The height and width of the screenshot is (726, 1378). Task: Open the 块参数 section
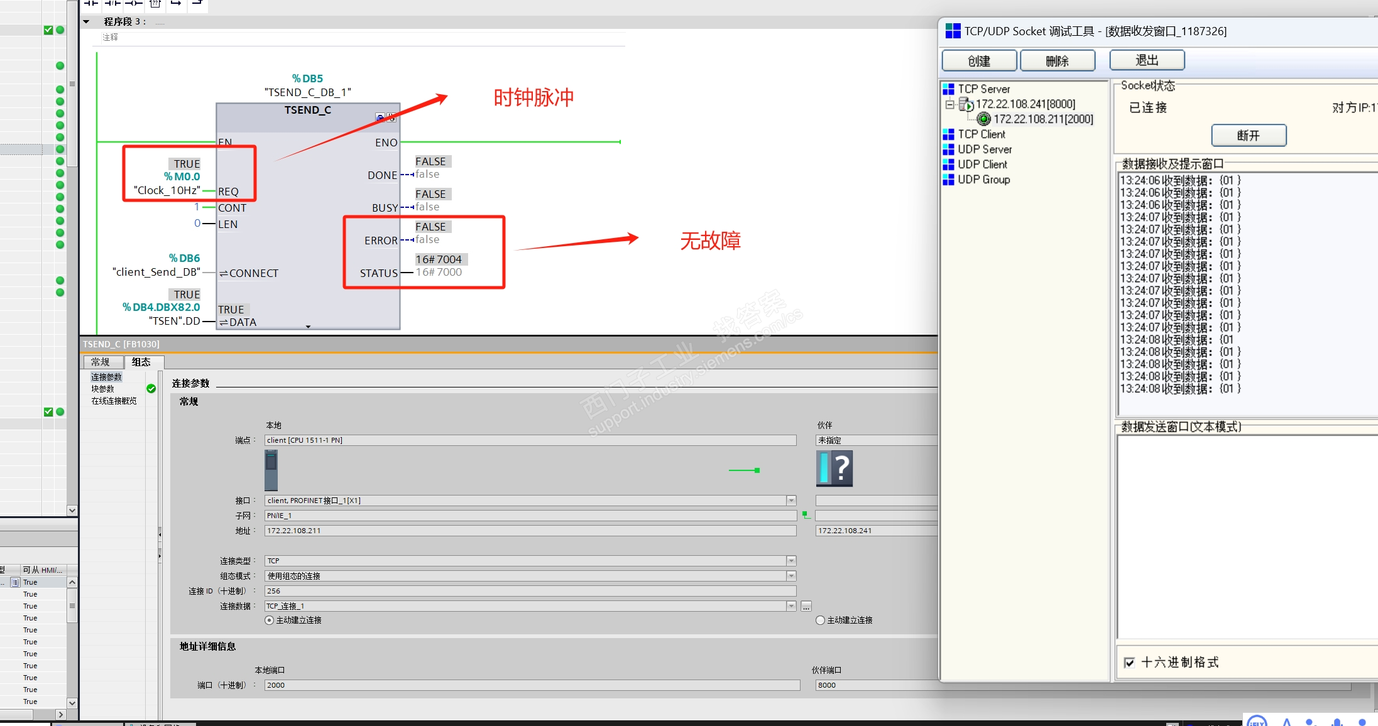[103, 389]
